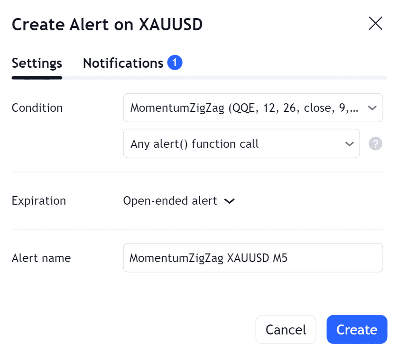Image resolution: width=398 pixels, height=352 pixels.
Task: Click the Alert name label
Action: (x=41, y=258)
